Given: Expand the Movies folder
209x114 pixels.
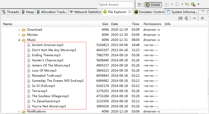Looking at the screenshot, I should click(x=19, y=35).
